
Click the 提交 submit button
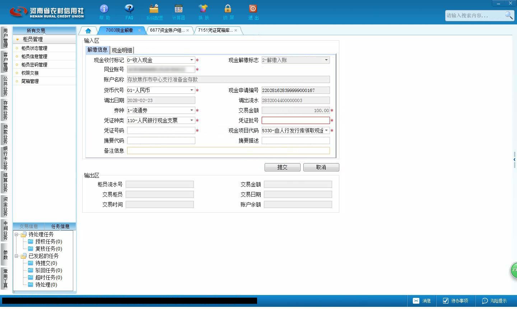point(282,167)
